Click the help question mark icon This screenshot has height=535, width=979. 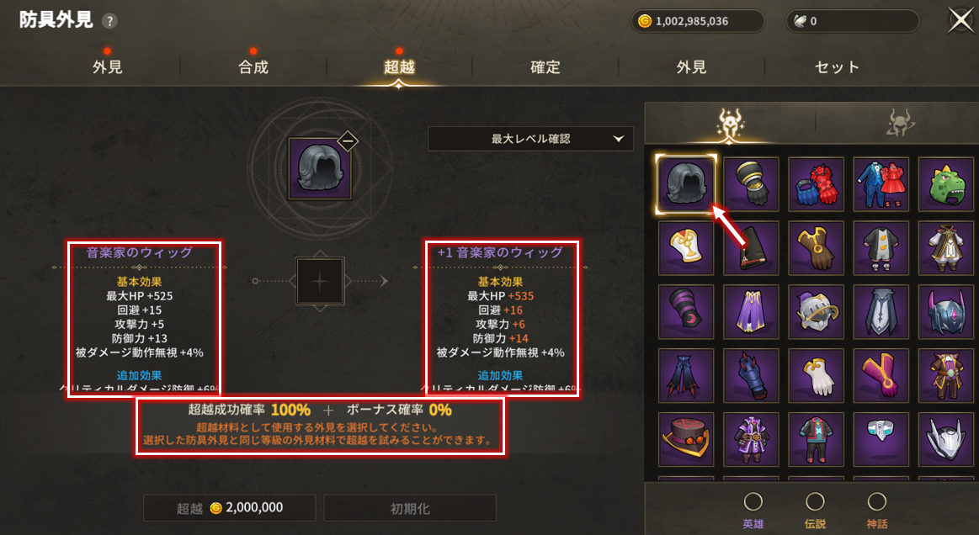click(109, 21)
